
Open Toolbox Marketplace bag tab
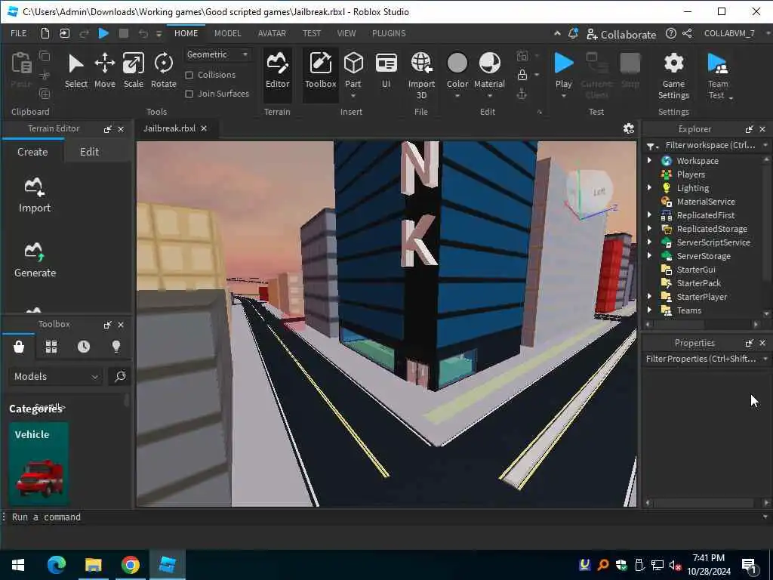click(x=19, y=347)
